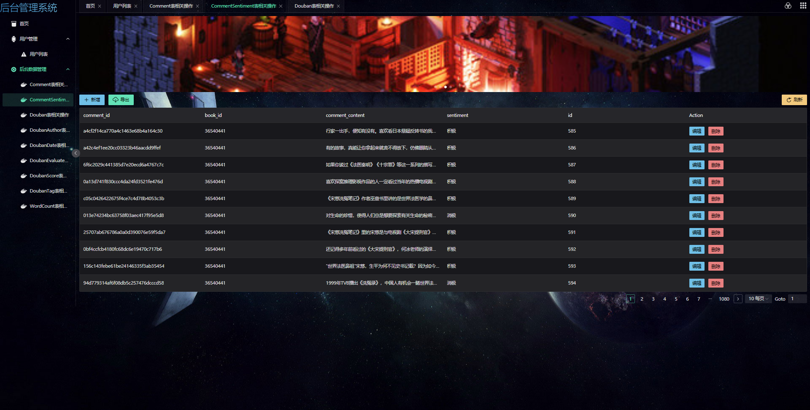Switch to the CommentSentiment表相关操作 tab
The image size is (810, 410).
coord(244,6)
